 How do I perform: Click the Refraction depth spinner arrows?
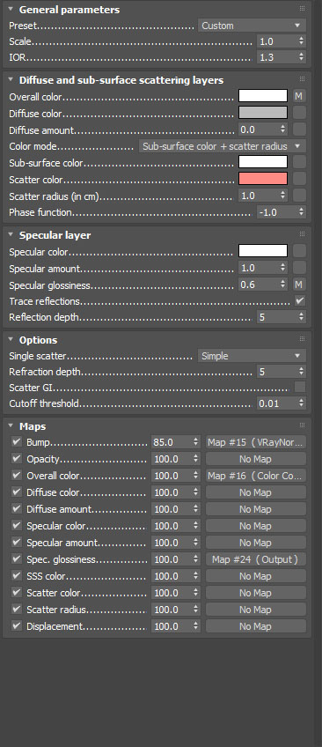(302, 372)
